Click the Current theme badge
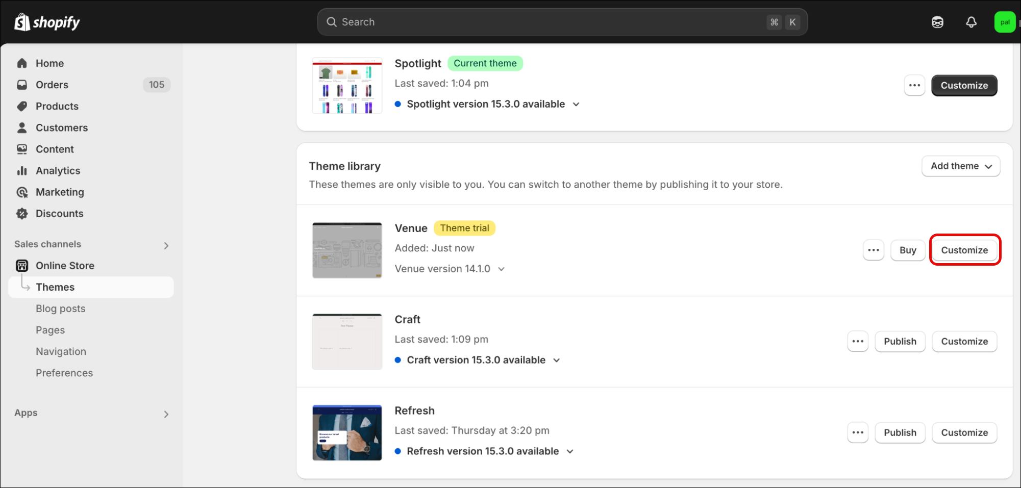 [485, 63]
